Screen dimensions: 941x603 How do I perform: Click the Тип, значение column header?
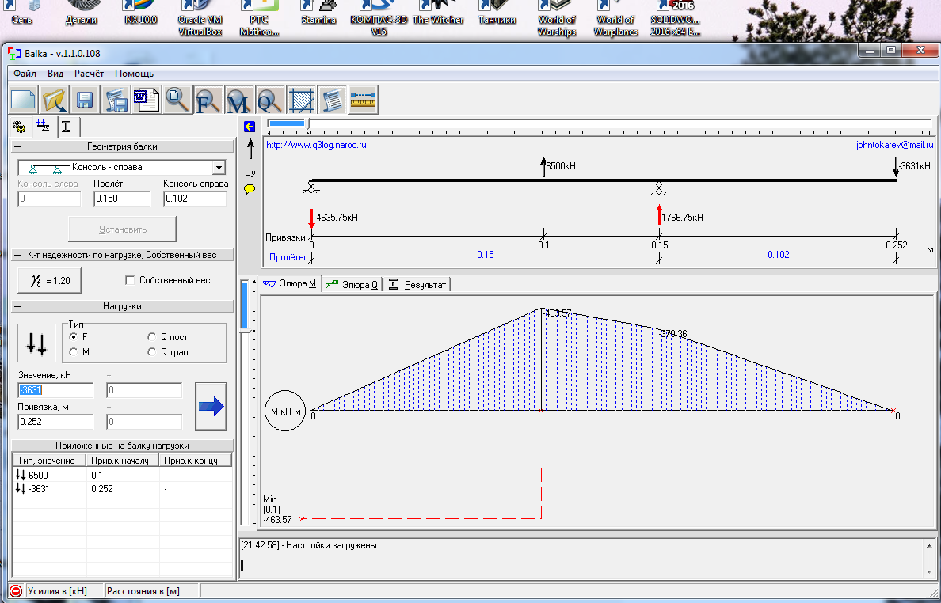point(49,461)
